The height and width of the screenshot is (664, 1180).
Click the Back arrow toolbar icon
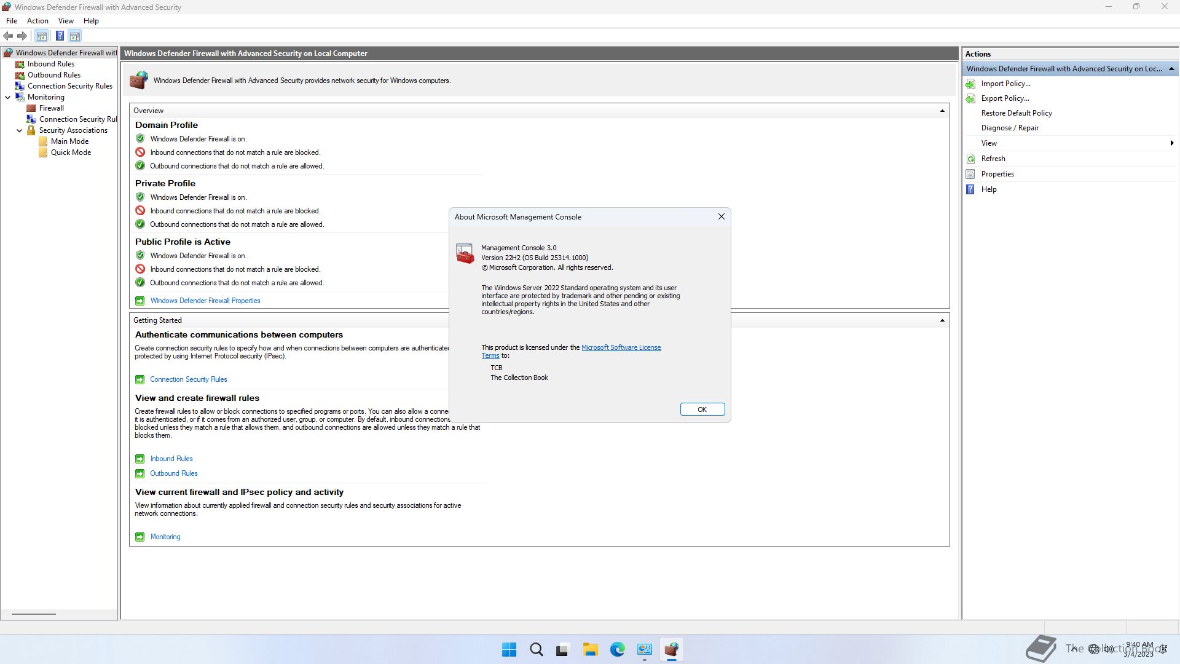(8, 36)
